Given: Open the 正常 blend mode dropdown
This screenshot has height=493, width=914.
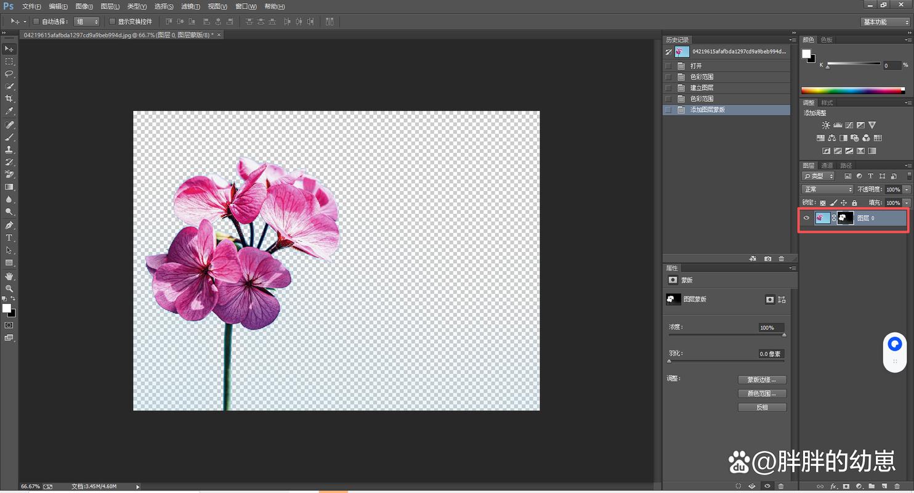Looking at the screenshot, I should 827,190.
